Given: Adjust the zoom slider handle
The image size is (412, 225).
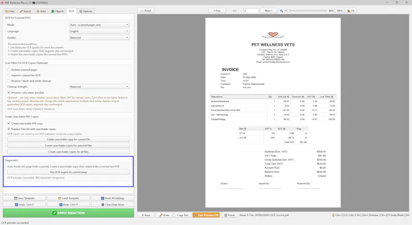Looking at the screenshot, I should coord(288,11).
